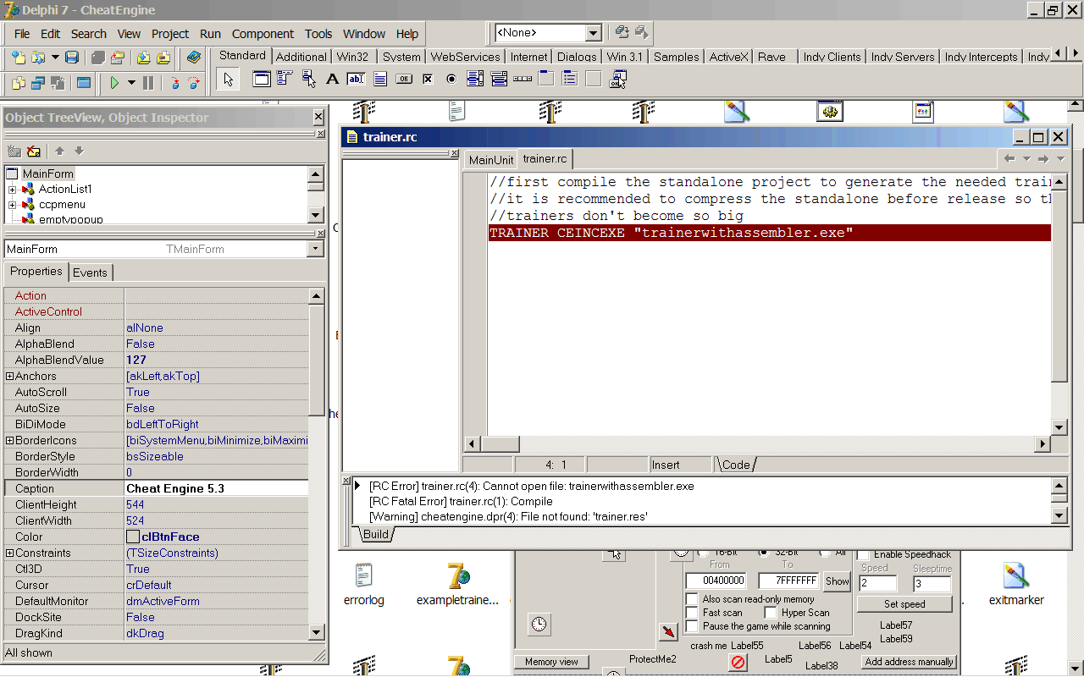Check the Hyper Scan option
This screenshot has width=1084, height=677.
click(x=771, y=612)
